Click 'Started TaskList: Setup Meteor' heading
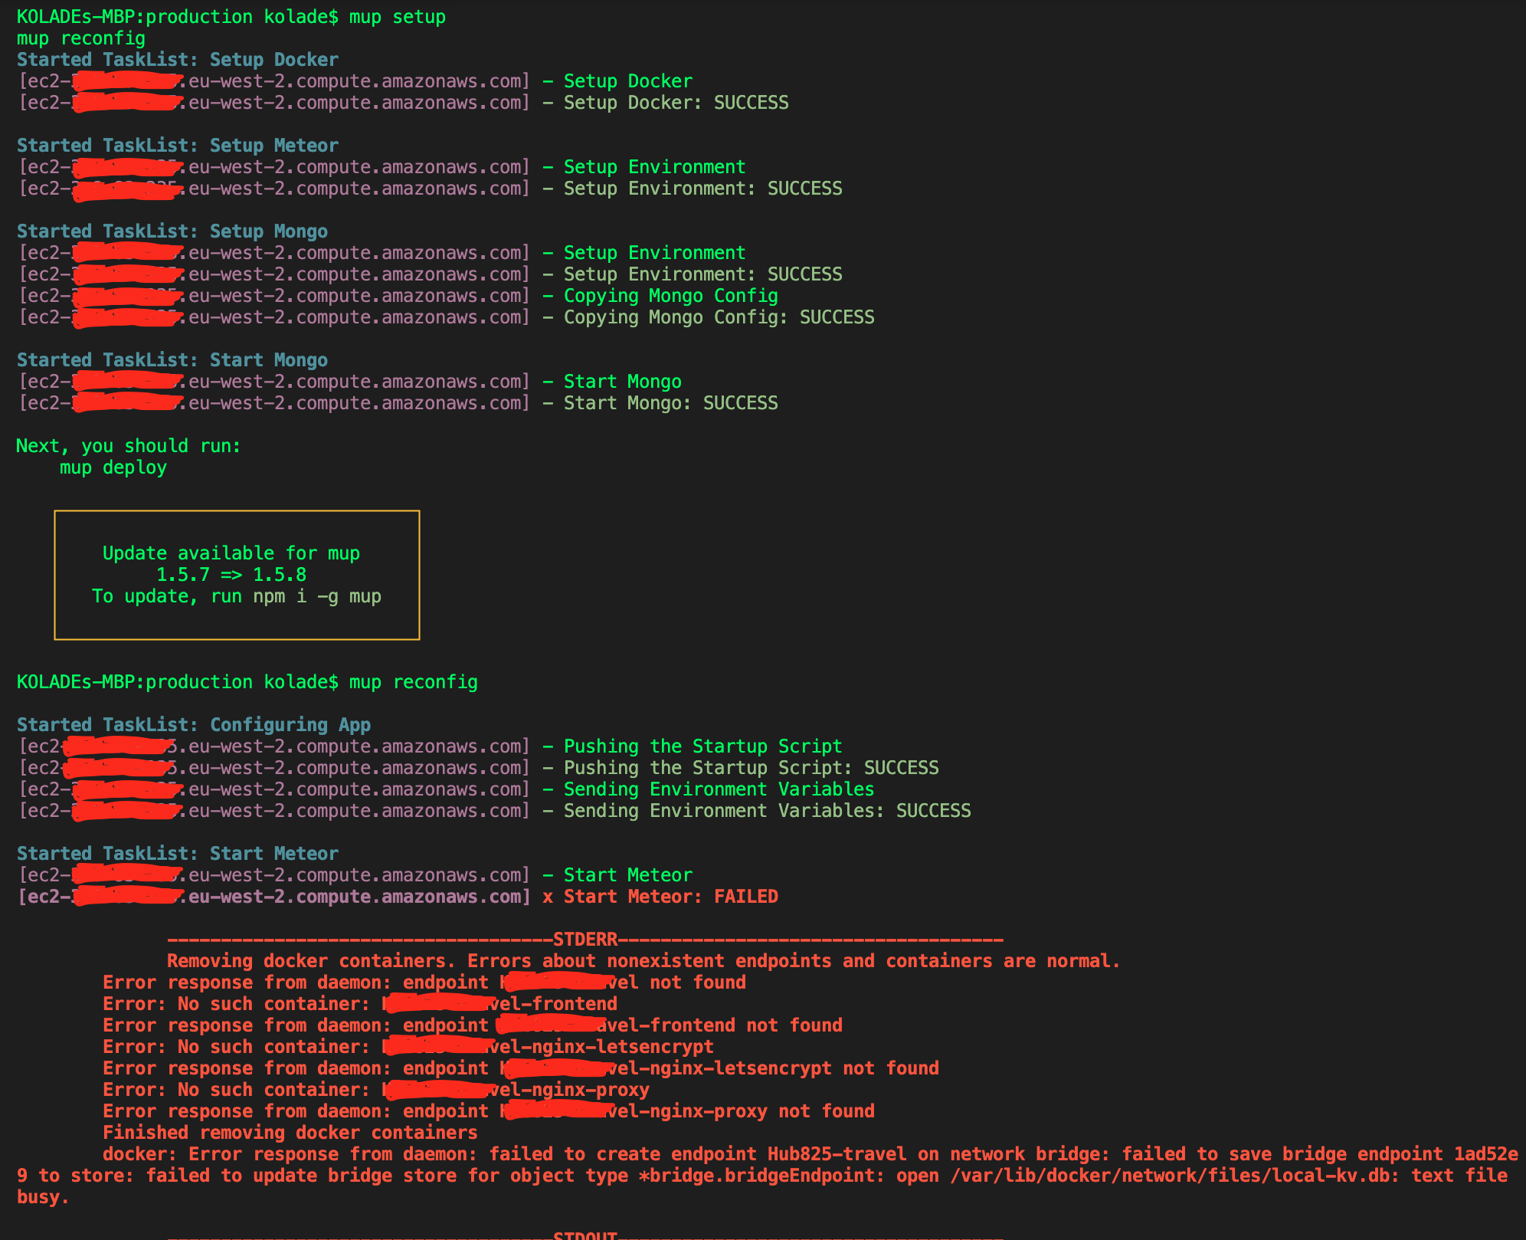This screenshot has height=1240, width=1526. click(x=178, y=146)
